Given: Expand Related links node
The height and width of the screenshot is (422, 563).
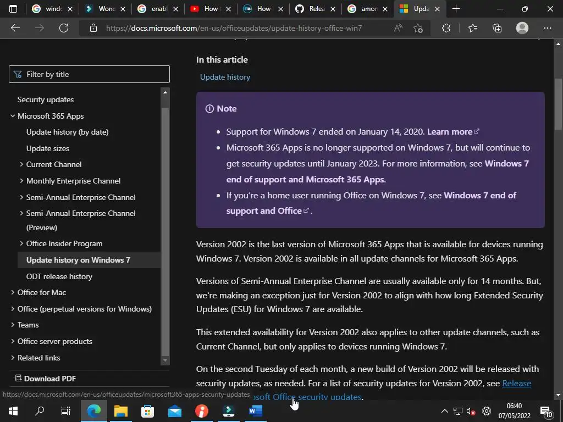Looking at the screenshot, I should 13,358.
